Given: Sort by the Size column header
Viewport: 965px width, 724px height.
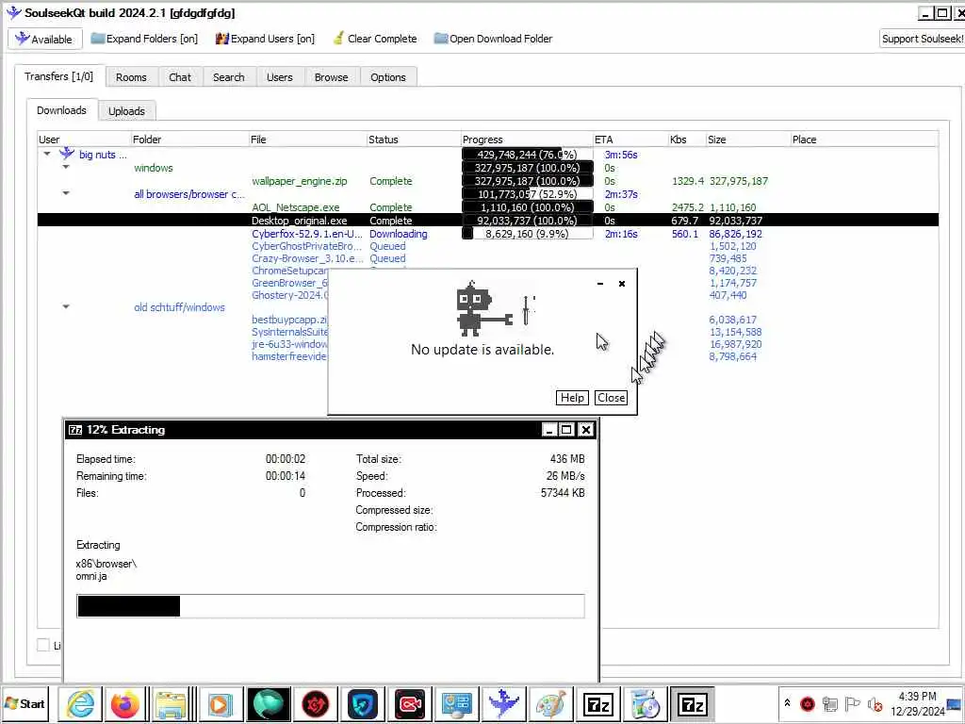Looking at the screenshot, I should tap(747, 140).
